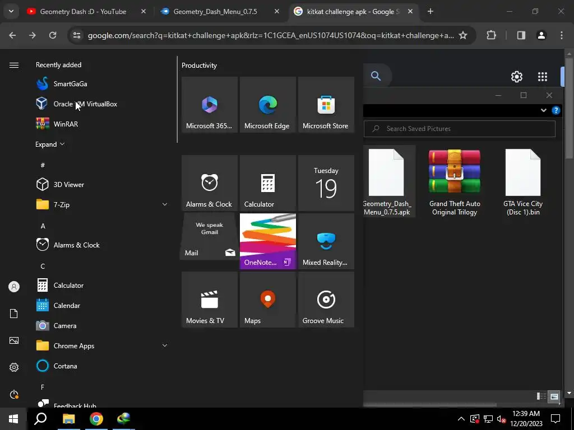Open Camera app
Viewport: 574px width, 430px height.
coord(102,325)
